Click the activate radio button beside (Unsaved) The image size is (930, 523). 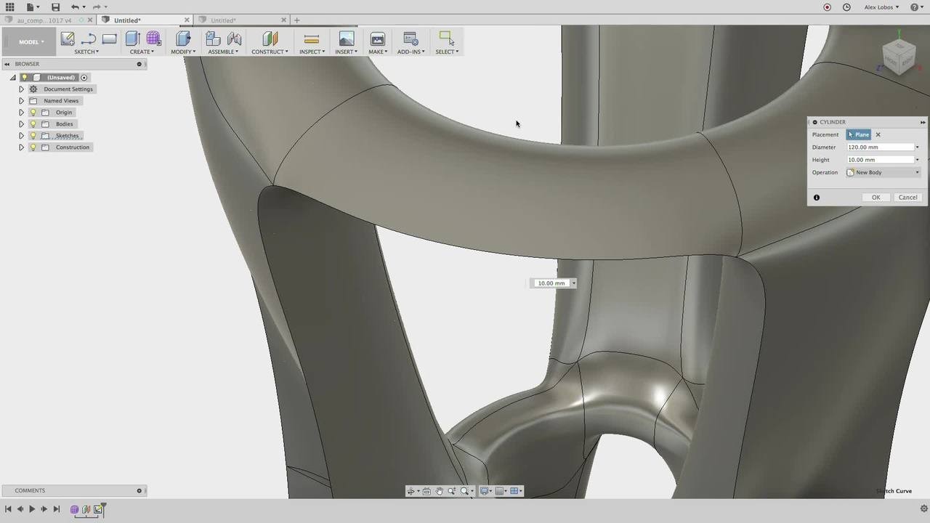84,78
